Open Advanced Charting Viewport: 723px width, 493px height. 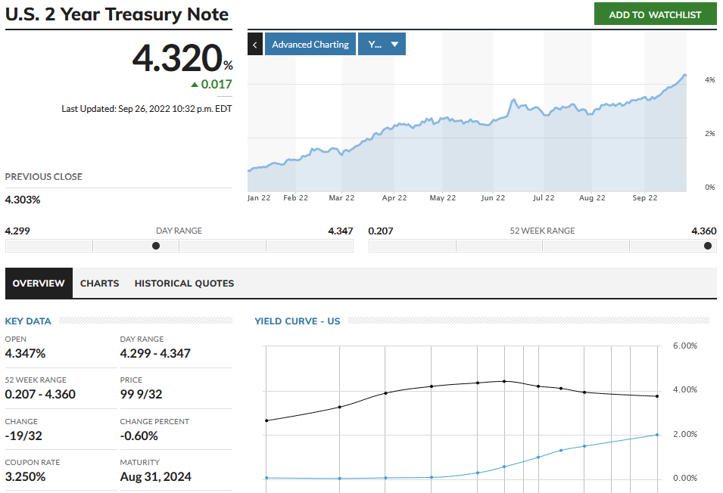coord(310,44)
